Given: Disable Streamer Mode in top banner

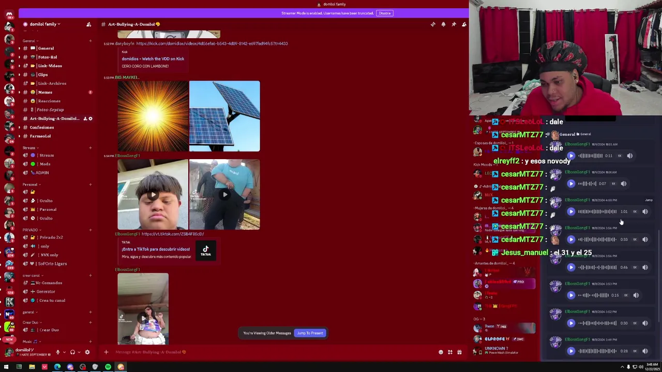Looking at the screenshot, I should (x=384, y=13).
